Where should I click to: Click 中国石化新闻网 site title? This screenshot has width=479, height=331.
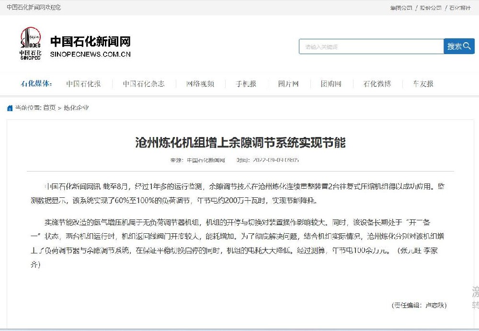(91, 42)
